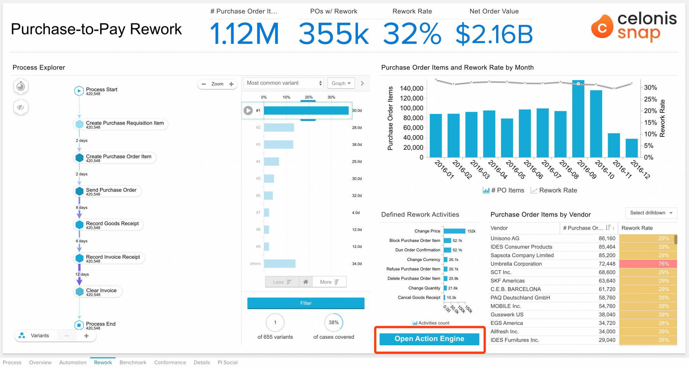Screen dimensions: 689x368
Task: Click the home reset variants icon
Action: (x=306, y=282)
